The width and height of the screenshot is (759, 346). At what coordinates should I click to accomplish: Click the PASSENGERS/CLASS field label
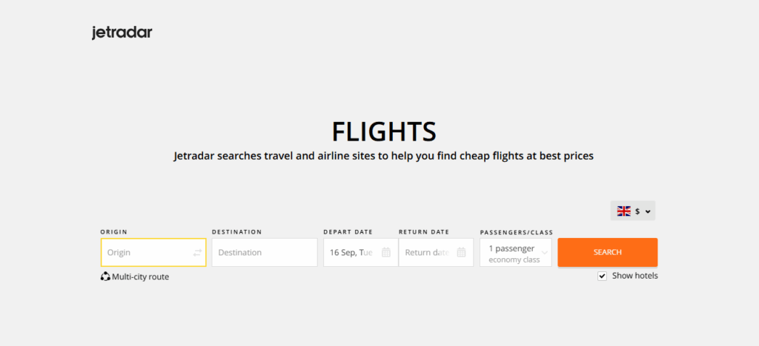point(517,233)
